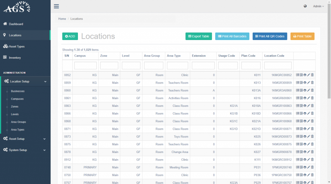The height and width of the screenshot is (184, 331).
Task: Click the Campus column filter field
Action: pos(85,66)
